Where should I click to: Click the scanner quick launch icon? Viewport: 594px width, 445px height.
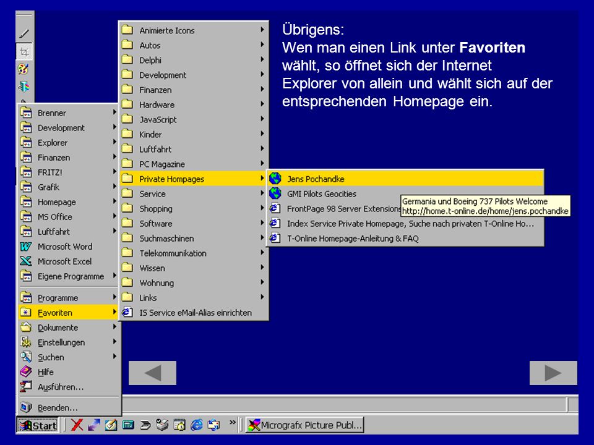tap(145, 425)
